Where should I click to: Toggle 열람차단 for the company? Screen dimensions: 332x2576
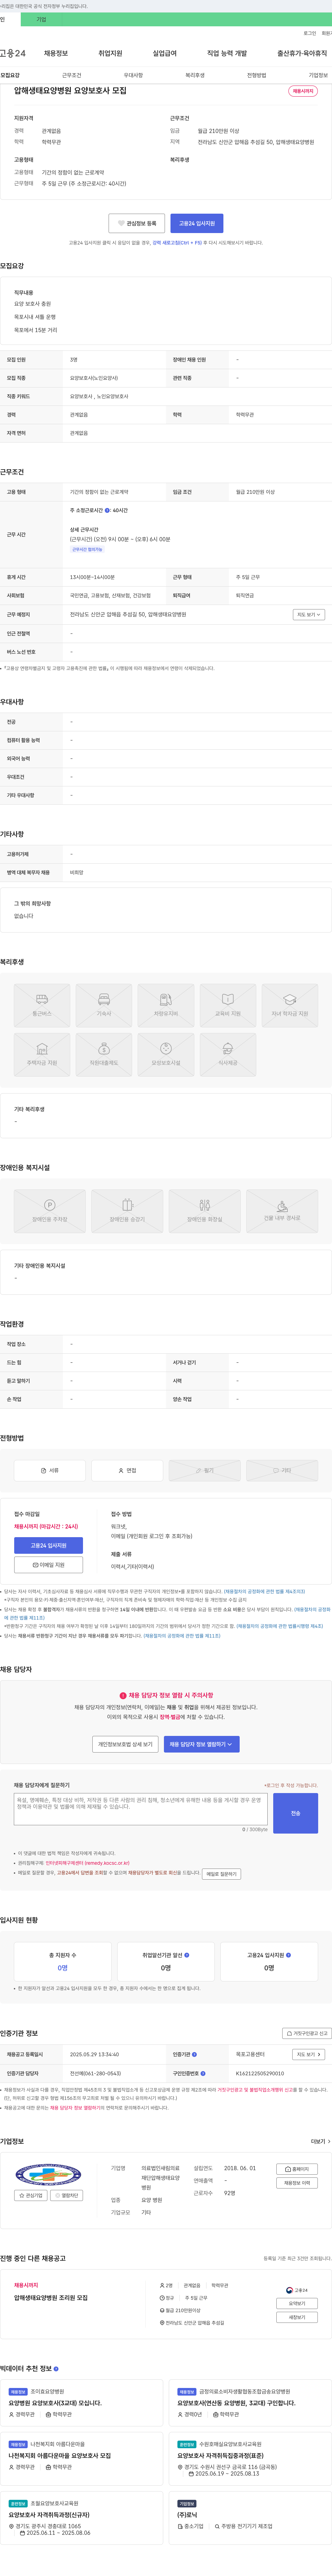click(x=67, y=2195)
